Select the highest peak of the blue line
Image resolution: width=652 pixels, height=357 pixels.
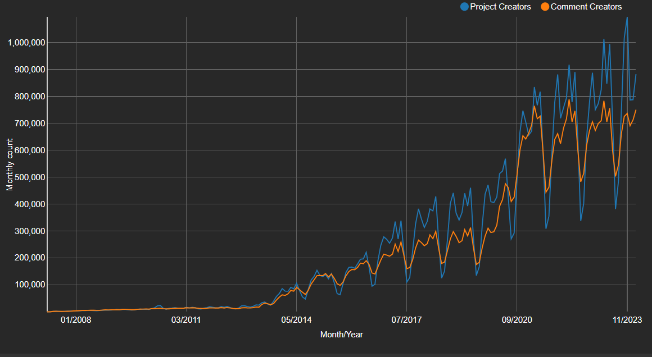click(627, 19)
